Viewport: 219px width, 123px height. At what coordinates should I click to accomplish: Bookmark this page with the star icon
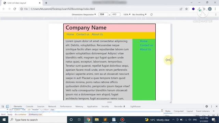186,9
